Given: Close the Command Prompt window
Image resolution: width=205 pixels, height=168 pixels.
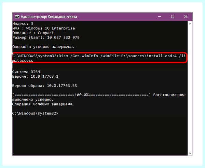Looking at the screenshot, I should click(186, 17).
